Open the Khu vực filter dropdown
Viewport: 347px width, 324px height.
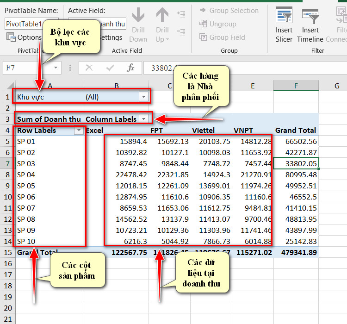143,97
